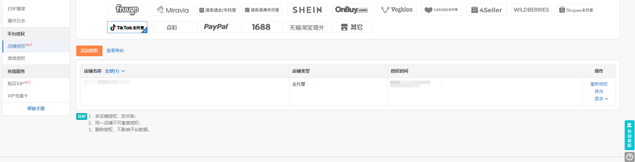This screenshot has height=162, width=635.
Task: Open the 咨询客服 support widget
Action: coord(630,135)
